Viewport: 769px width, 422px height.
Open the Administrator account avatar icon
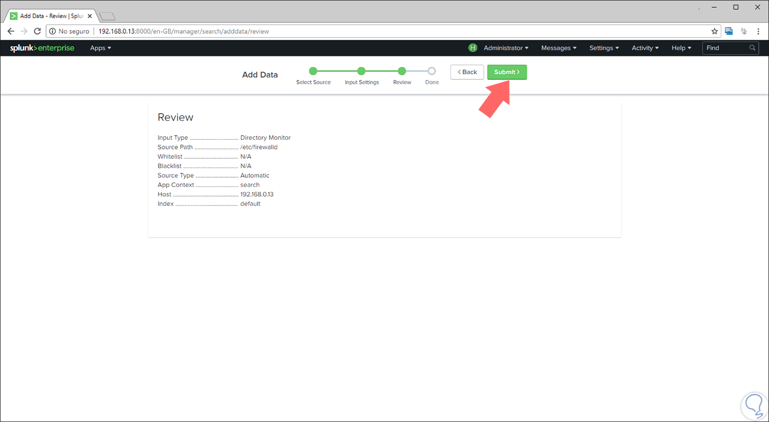tap(473, 48)
